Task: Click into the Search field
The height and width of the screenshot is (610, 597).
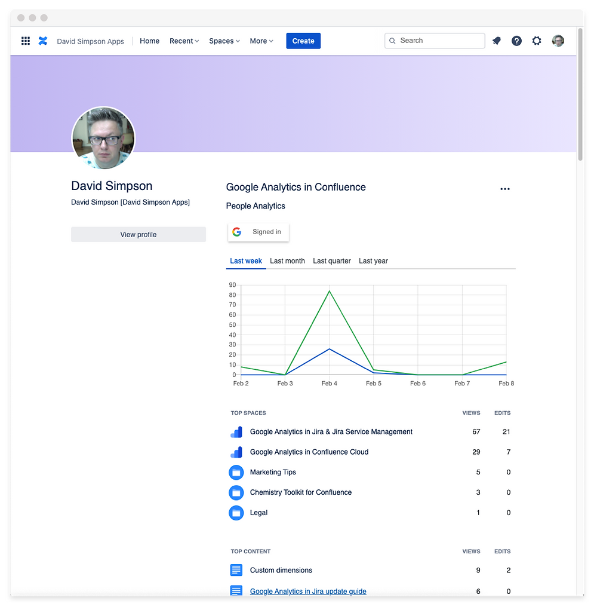Action: pos(435,41)
